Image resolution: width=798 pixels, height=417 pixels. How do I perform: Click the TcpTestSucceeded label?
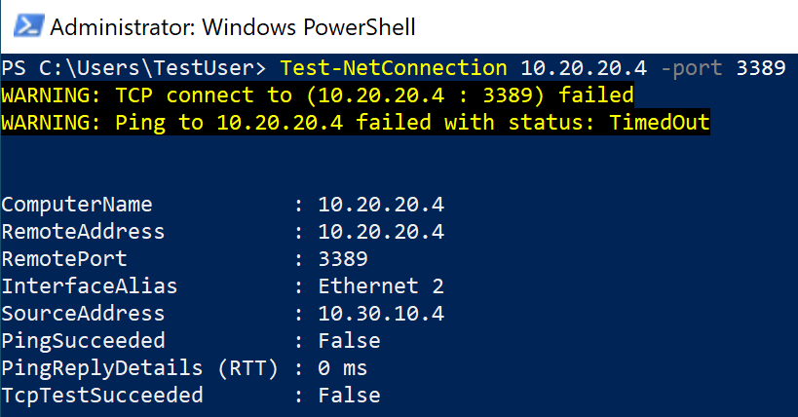[x=102, y=396]
